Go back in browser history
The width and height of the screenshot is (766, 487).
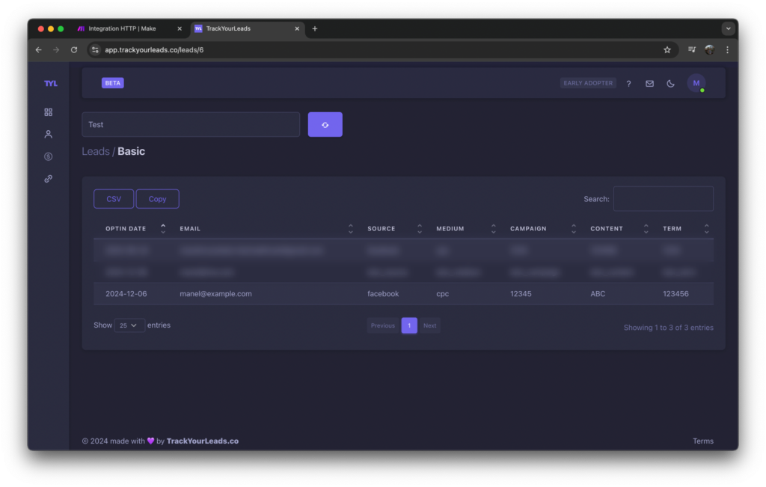click(39, 50)
